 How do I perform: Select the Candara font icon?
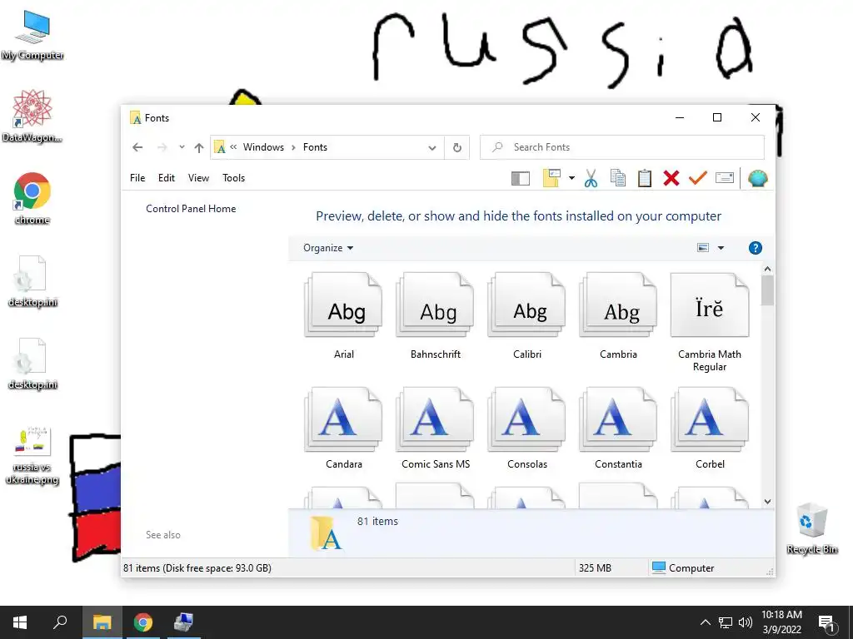(344, 428)
